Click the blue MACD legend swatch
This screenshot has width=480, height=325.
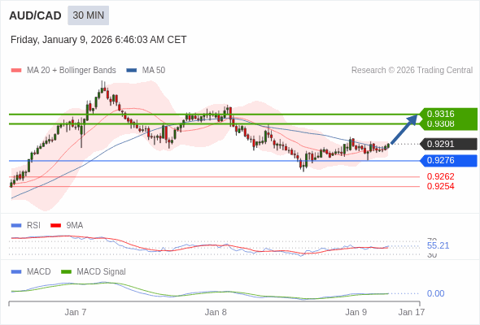pos(16,272)
